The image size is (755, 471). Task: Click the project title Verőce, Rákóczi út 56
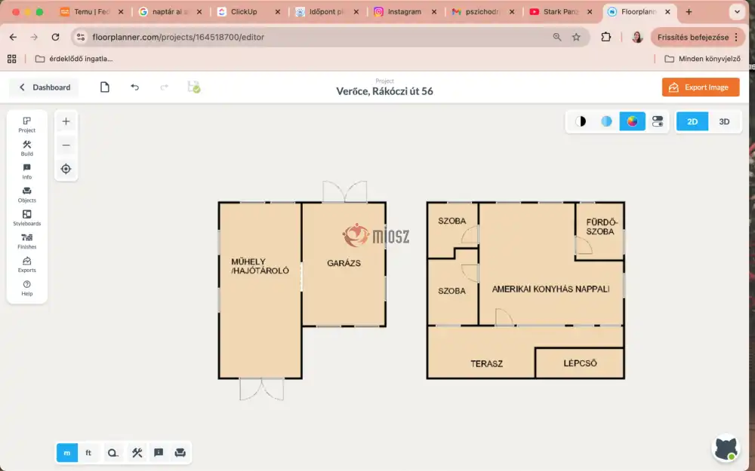tap(385, 91)
